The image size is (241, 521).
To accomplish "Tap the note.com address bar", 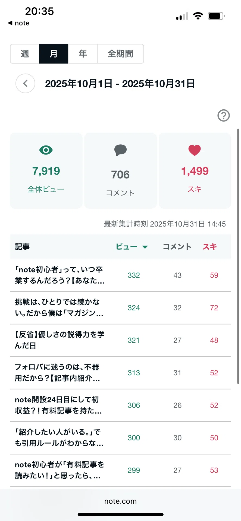I will point(120,501).
